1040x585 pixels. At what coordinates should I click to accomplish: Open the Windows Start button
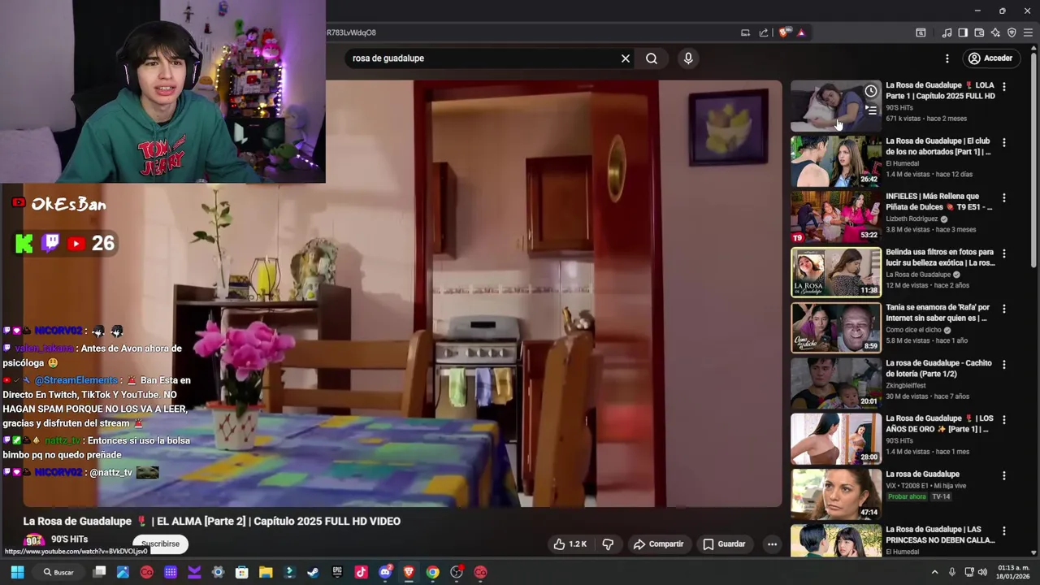[17, 572]
